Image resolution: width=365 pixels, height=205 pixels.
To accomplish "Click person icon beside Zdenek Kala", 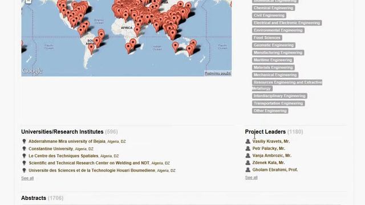I will click(248, 162).
